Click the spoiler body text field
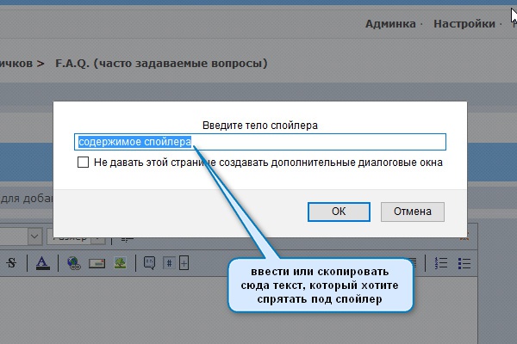Viewport: 517px width, 344px height. [x=260, y=142]
